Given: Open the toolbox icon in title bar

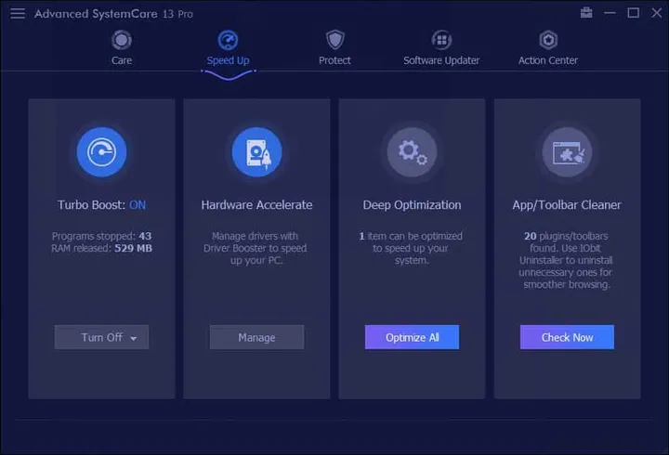Looking at the screenshot, I should click(586, 13).
